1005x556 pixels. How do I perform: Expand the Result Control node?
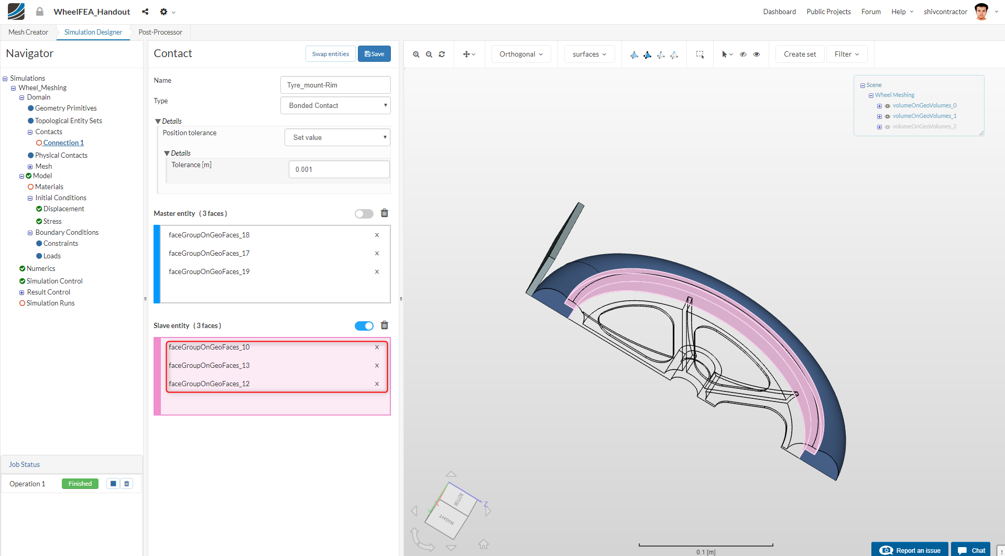pos(22,292)
